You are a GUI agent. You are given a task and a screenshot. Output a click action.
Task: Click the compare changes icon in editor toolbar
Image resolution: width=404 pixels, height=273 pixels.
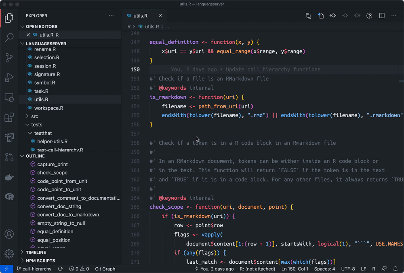click(308, 16)
